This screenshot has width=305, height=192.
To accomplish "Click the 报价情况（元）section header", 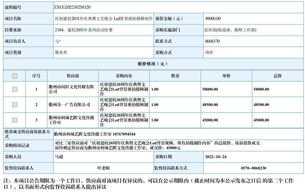I will tap(153, 64).
